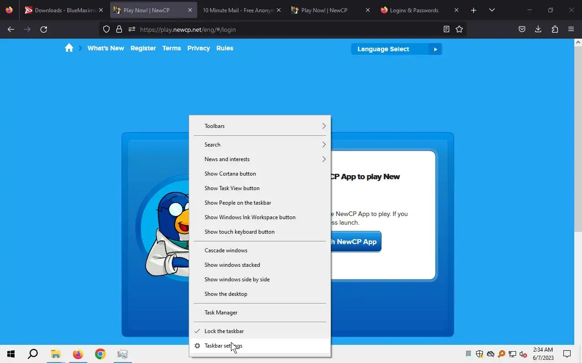This screenshot has height=363, width=582.
Task: Expand Search submenu
Action: [260, 145]
